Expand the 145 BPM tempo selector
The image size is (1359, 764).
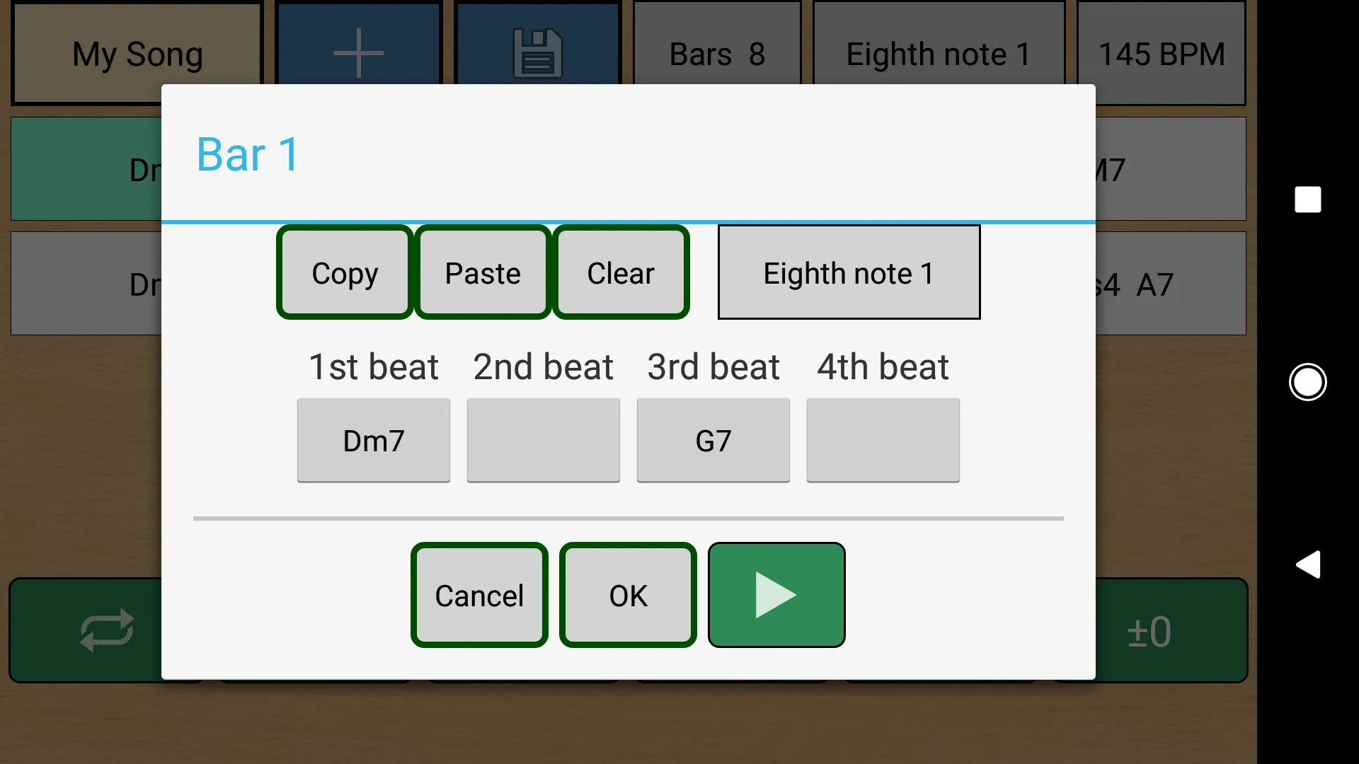tap(1162, 53)
